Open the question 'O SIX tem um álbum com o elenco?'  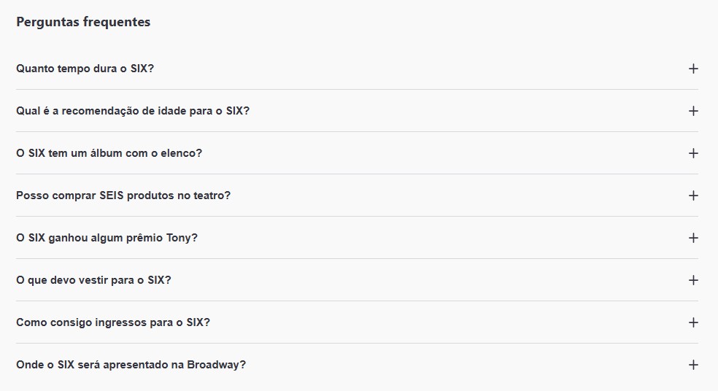coord(109,153)
